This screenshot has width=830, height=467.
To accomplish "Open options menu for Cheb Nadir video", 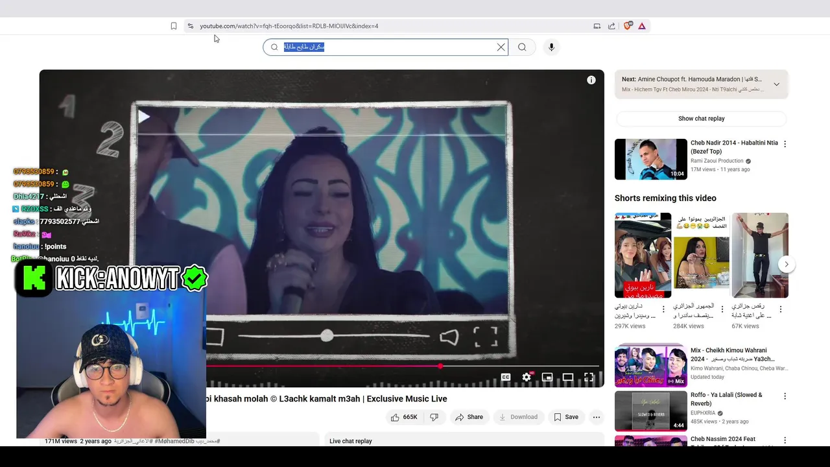I will 785,144.
